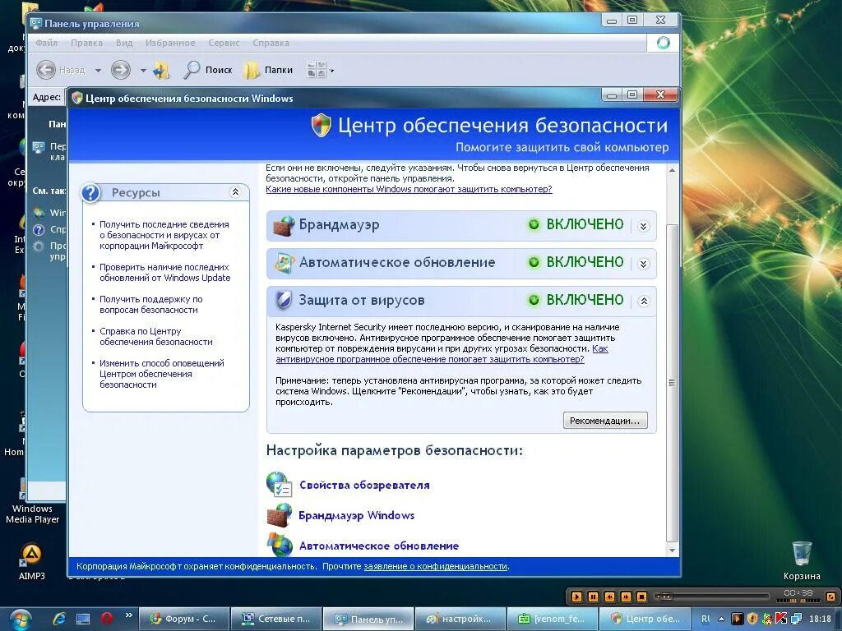Click the Kaspersky tray icon

(x=781, y=619)
